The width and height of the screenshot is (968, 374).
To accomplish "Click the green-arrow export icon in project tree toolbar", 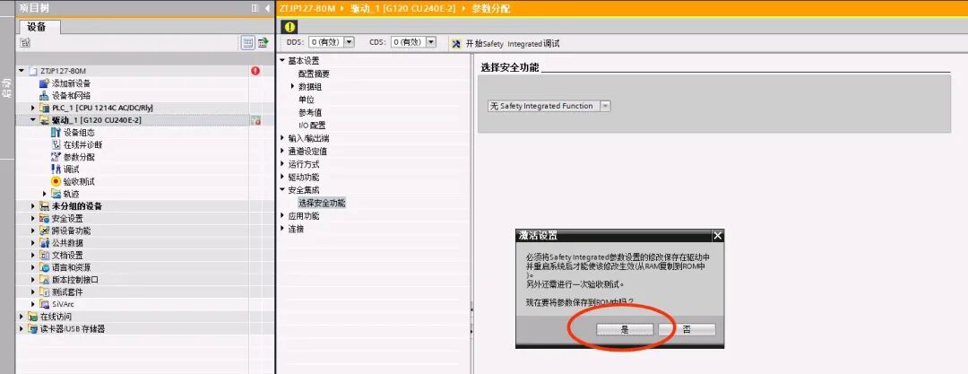I will pyautogui.click(x=263, y=43).
